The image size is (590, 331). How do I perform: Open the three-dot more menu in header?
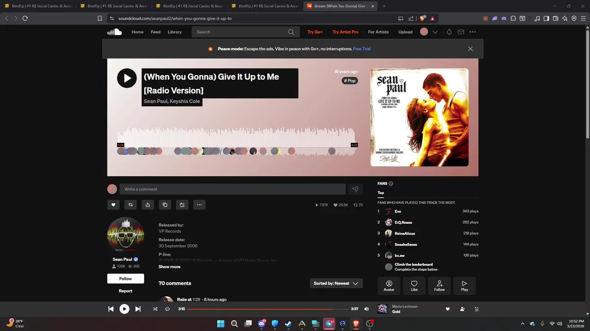click(472, 32)
